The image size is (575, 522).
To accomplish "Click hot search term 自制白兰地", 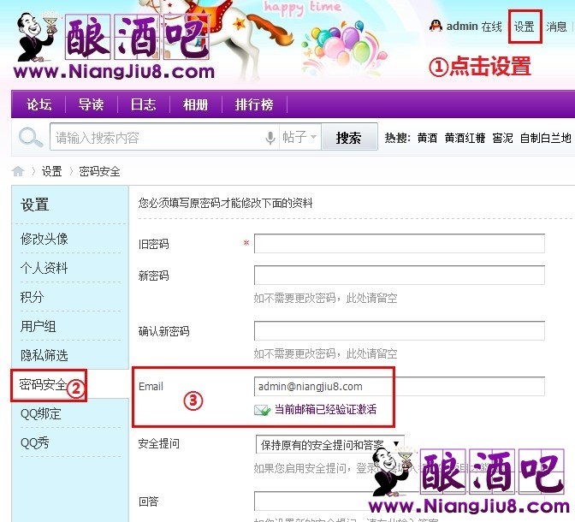I will (x=546, y=138).
